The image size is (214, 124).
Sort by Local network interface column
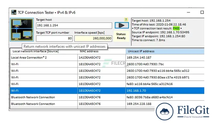click(x=44, y=51)
